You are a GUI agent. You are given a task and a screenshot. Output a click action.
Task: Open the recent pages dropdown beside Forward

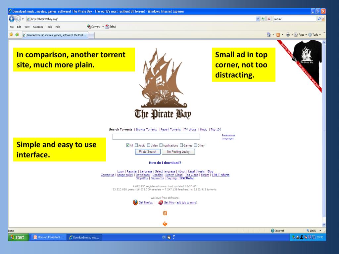click(x=23, y=19)
